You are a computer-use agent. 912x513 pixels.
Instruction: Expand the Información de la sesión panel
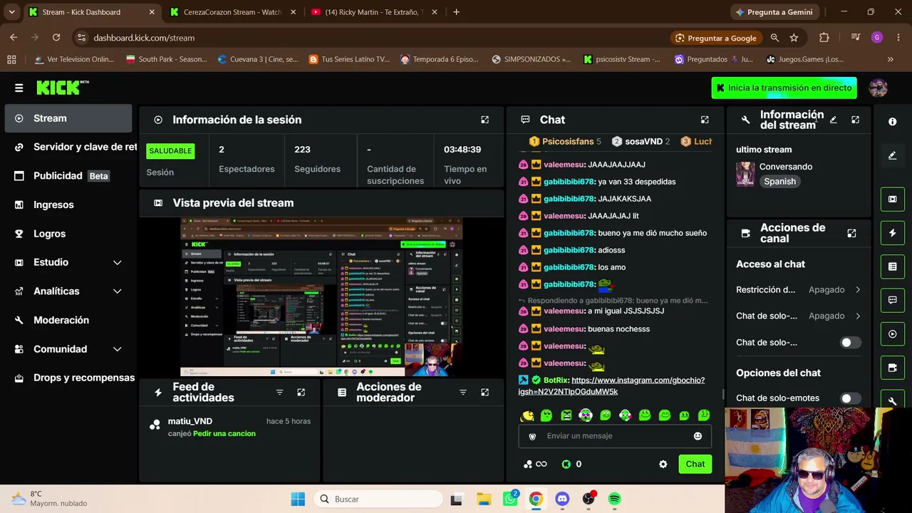click(x=484, y=120)
